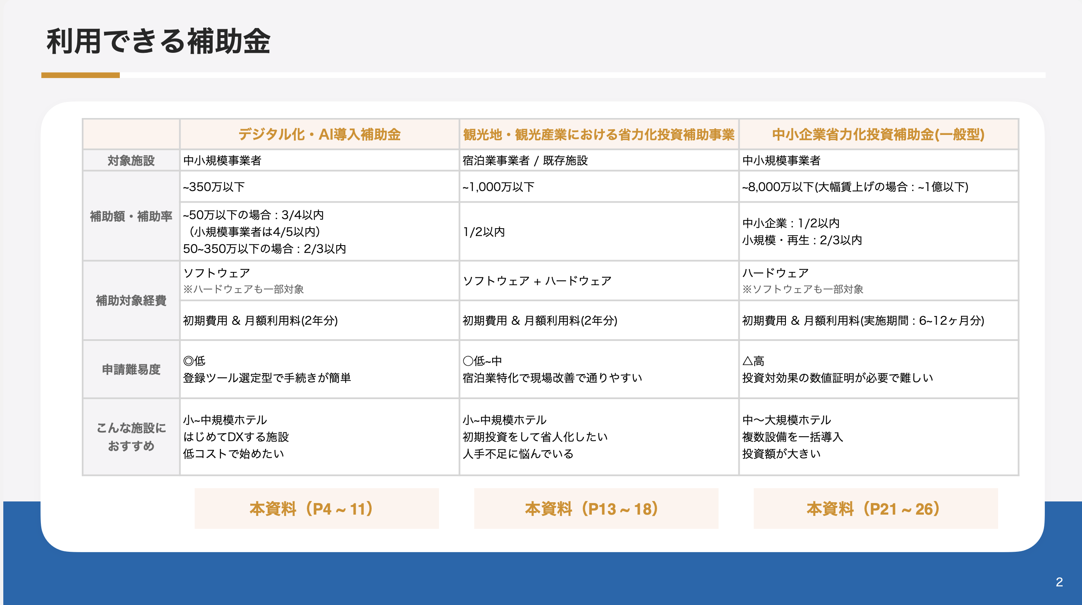Click the △高 difficulty rating cell
Screen dimensions: 1082x605
coord(753,361)
